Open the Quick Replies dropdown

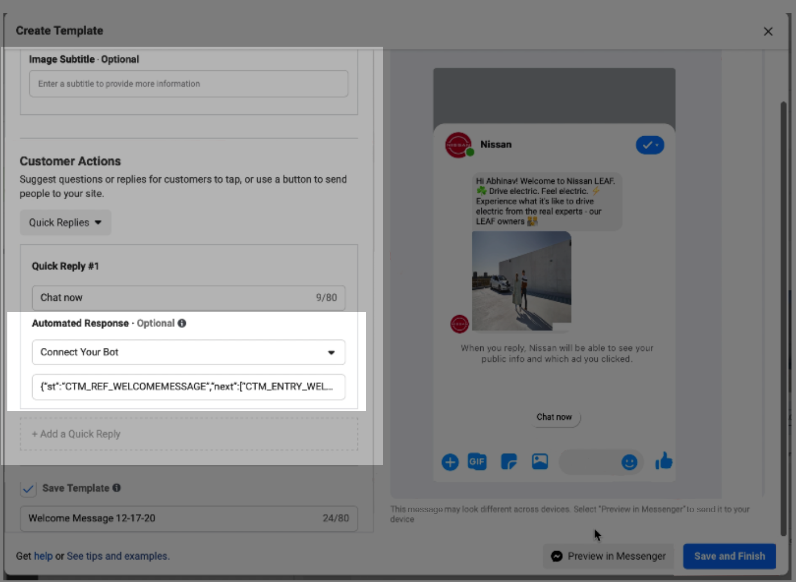point(65,222)
